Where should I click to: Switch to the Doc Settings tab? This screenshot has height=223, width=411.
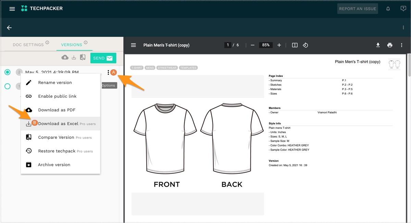click(28, 45)
